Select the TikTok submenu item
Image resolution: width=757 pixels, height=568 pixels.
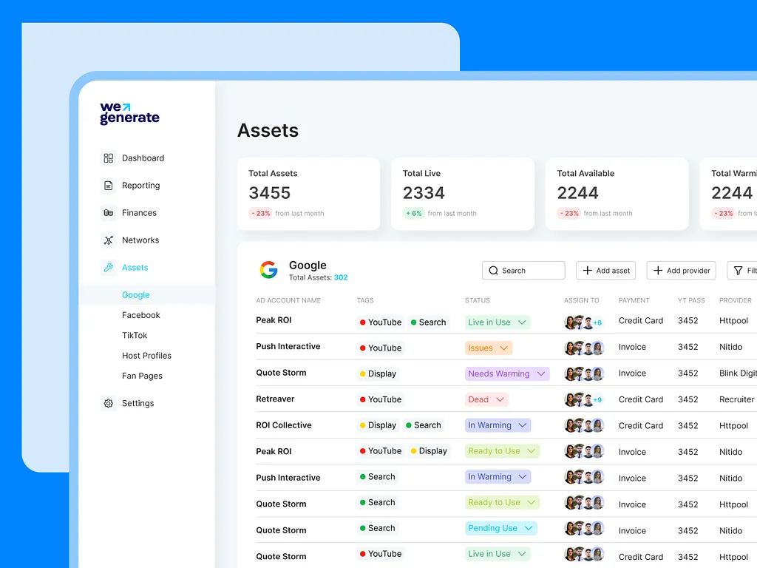click(135, 335)
